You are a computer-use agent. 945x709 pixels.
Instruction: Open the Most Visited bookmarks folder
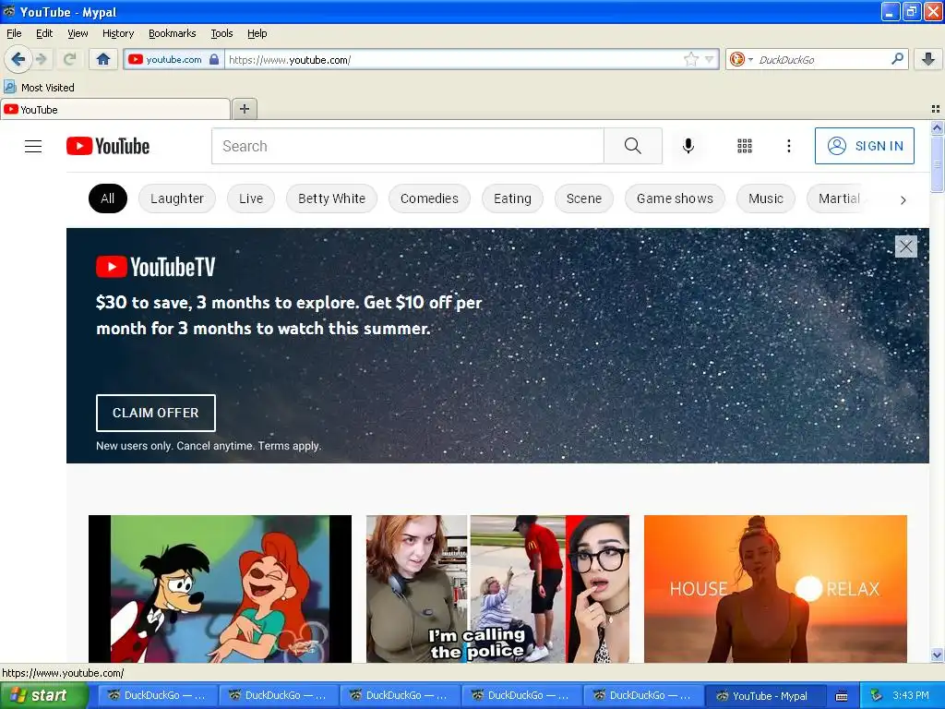(x=39, y=88)
